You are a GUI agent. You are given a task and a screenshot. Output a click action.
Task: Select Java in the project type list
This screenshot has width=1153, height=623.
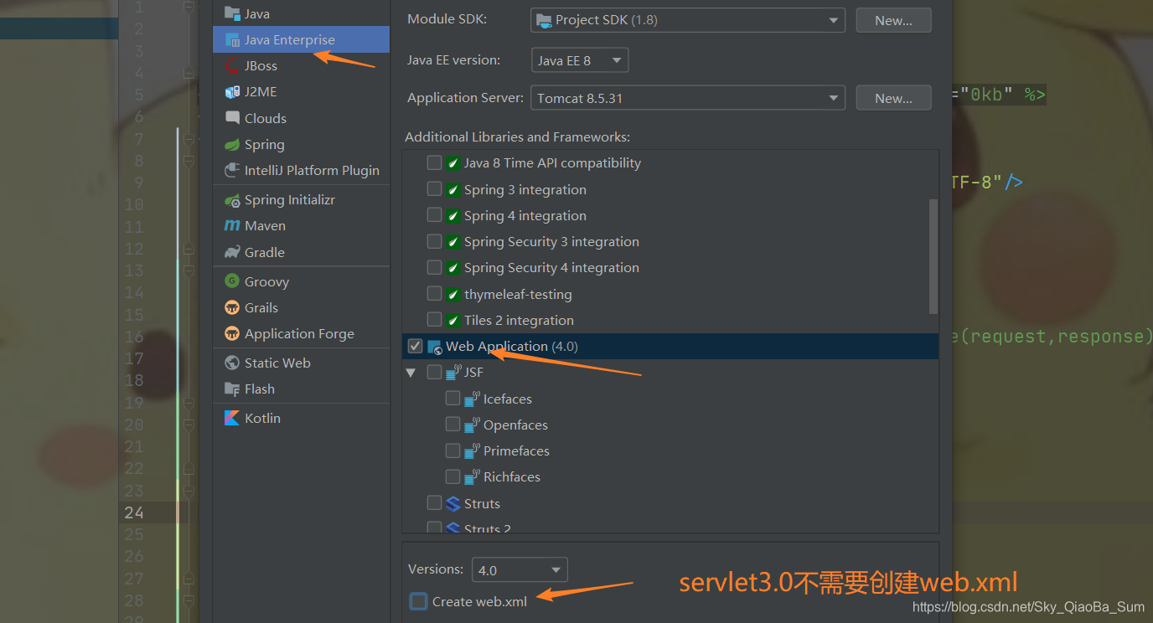(301, 13)
